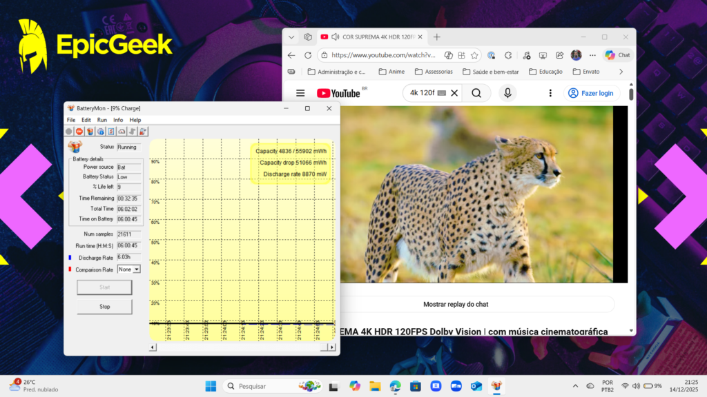Mute the tab via speaker icon
Image resolution: width=707 pixels, height=397 pixels.
[336, 37]
